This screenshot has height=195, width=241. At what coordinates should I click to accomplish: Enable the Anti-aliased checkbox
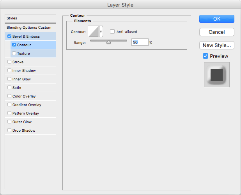112,32
